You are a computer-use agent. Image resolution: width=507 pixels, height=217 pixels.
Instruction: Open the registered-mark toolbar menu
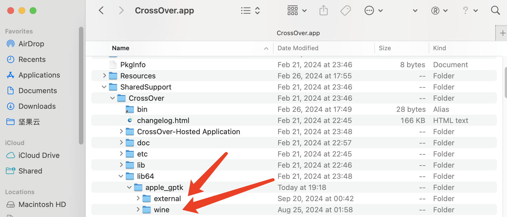[439, 11]
